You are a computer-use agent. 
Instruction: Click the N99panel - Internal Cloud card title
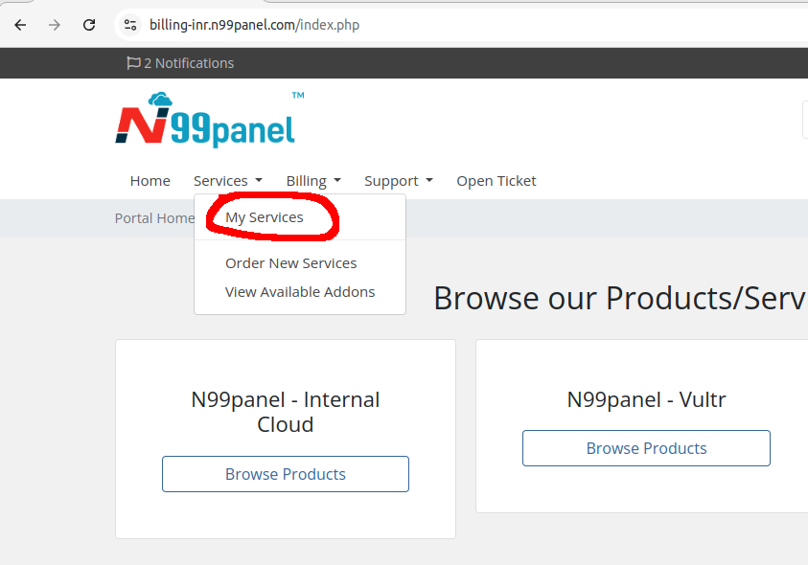pyautogui.click(x=286, y=412)
